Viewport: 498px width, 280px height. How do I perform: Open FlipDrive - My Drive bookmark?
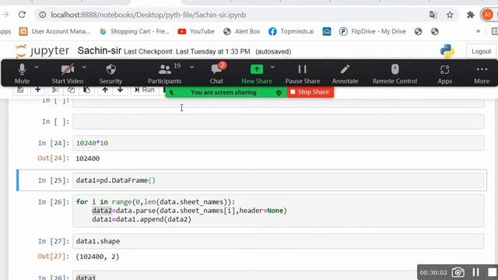click(373, 31)
